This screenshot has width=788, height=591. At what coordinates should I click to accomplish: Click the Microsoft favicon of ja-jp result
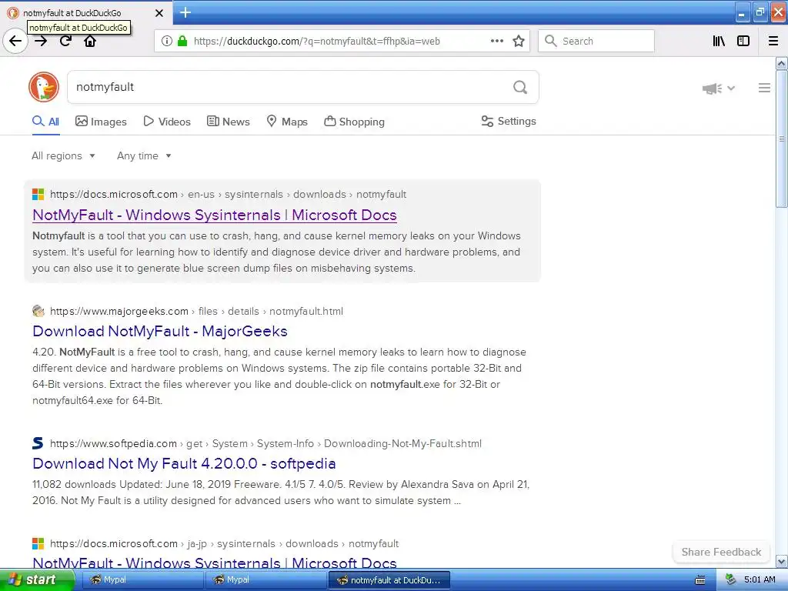38,544
